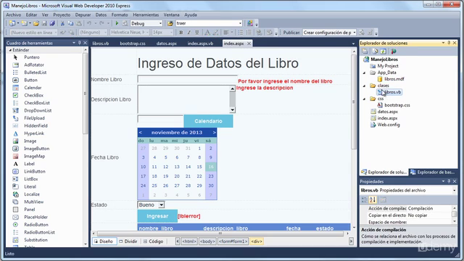The height and width of the screenshot is (261, 464).
Task: Switch to the bootstrap.css tab
Action: coord(133,43)
